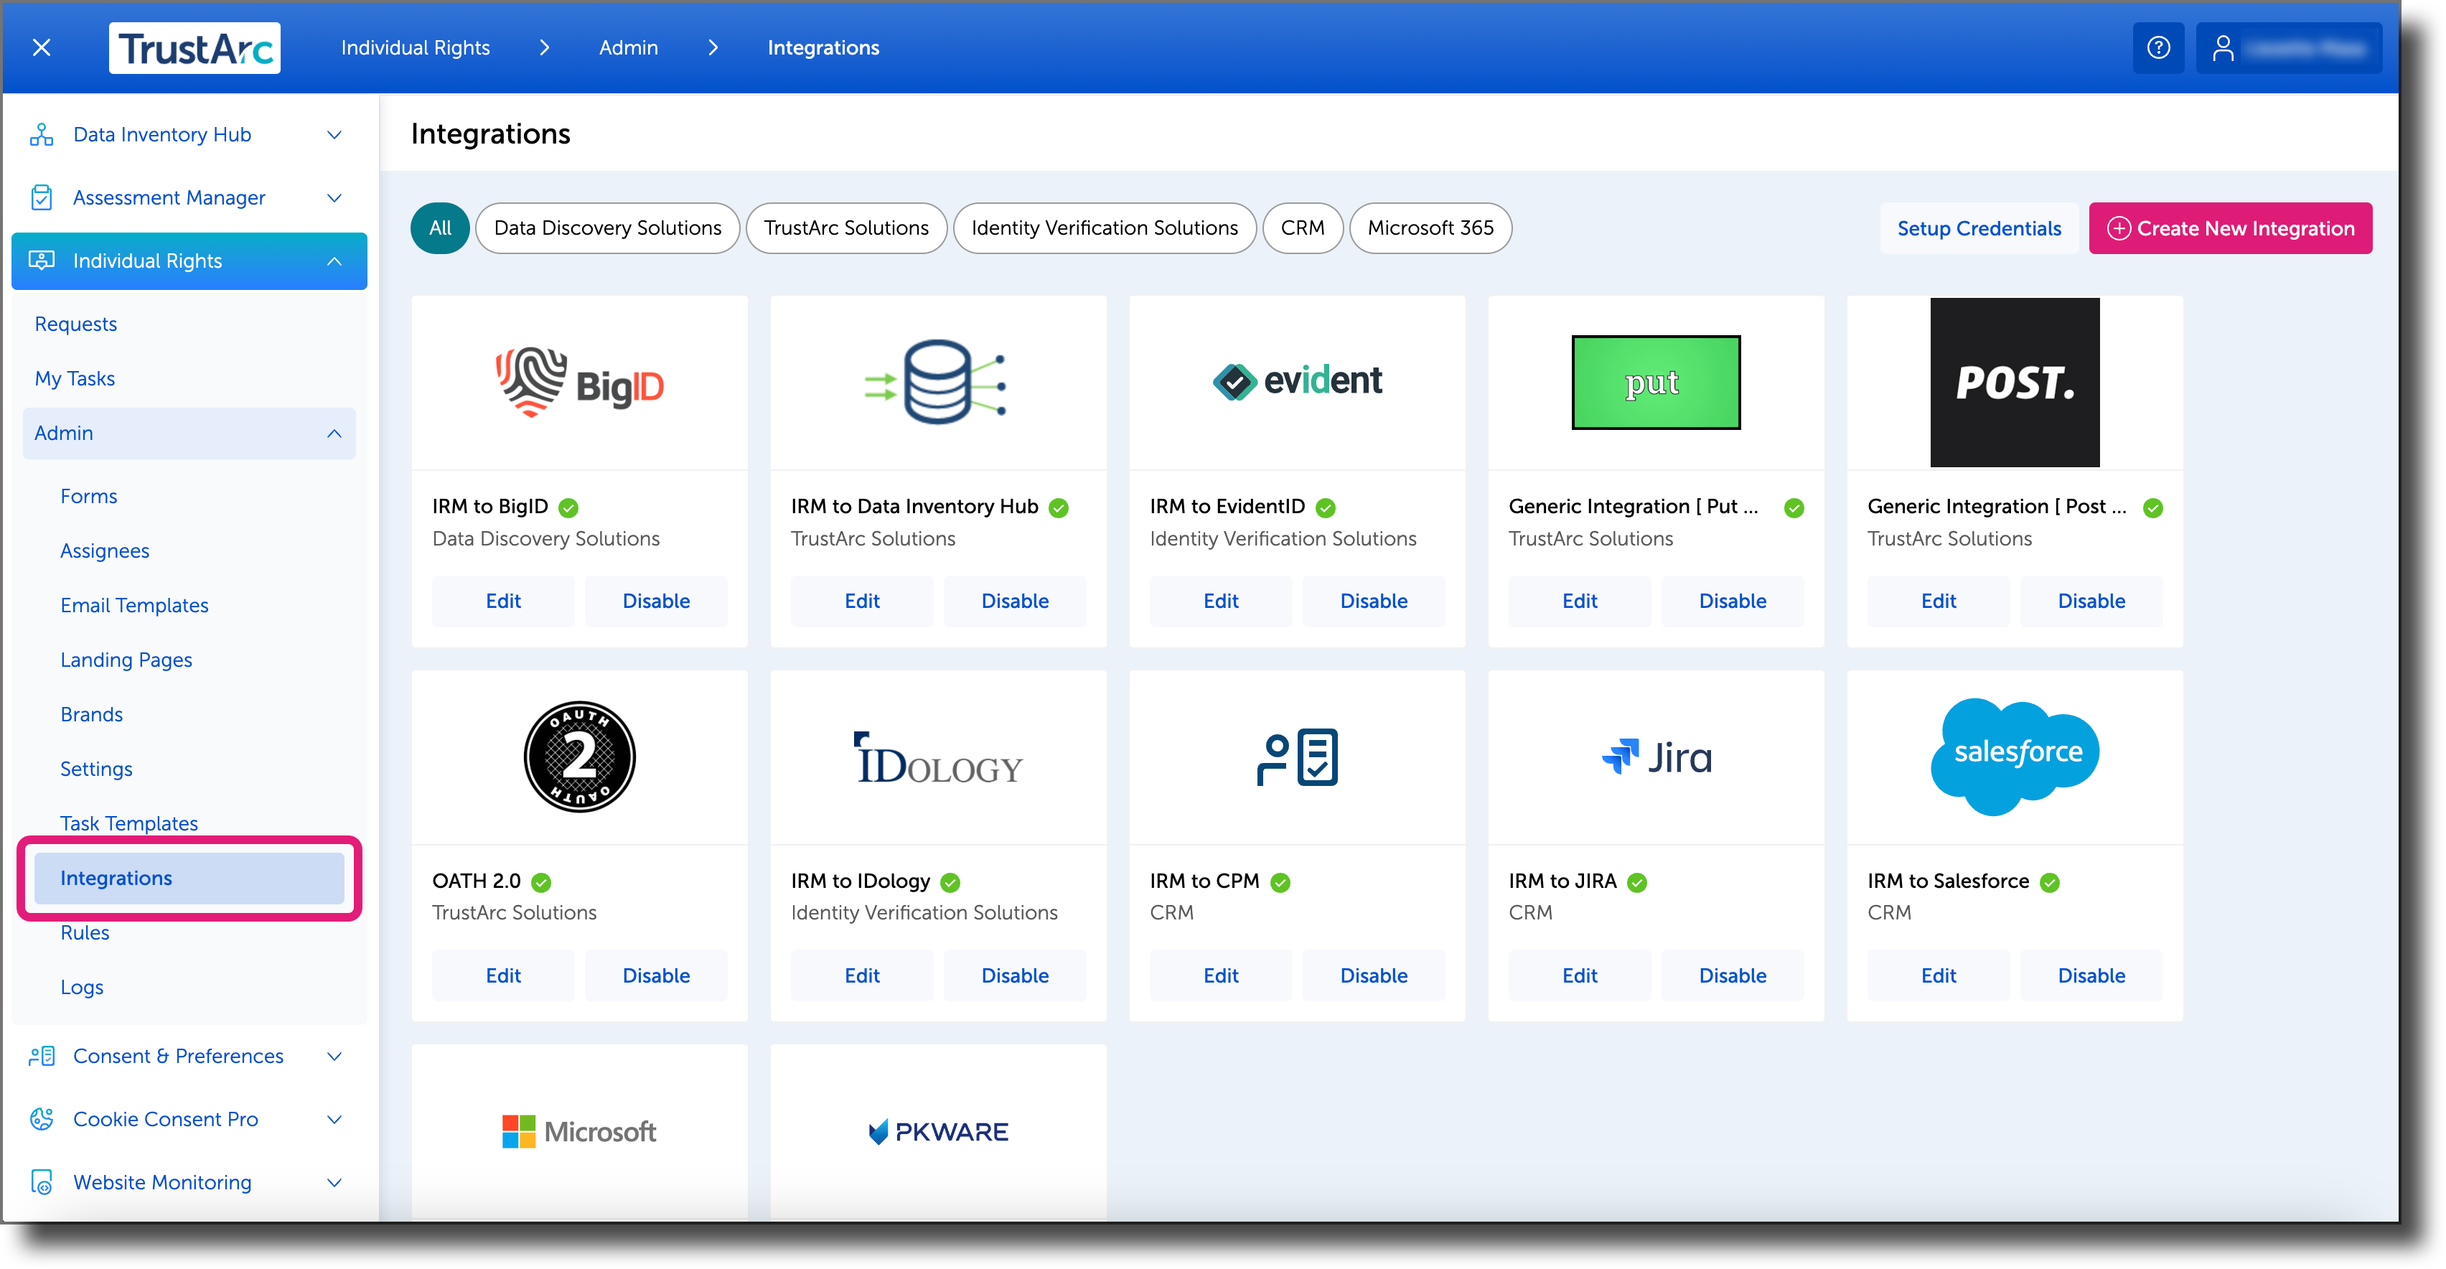This screenshot has width=2446, height=1269.
Task: Click the Assessment Manager clipboard icon
Action: [x=42, y=197]
